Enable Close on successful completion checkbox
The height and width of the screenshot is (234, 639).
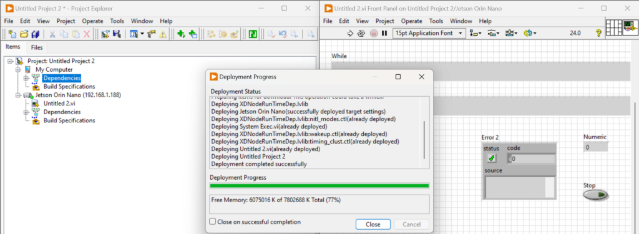coord(212,222)
